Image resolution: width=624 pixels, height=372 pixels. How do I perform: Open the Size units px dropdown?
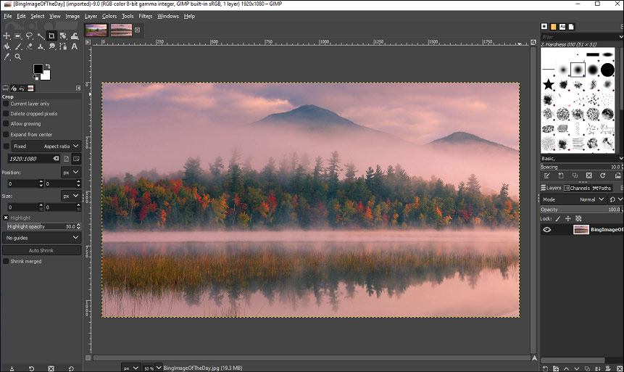pos(71,196)
